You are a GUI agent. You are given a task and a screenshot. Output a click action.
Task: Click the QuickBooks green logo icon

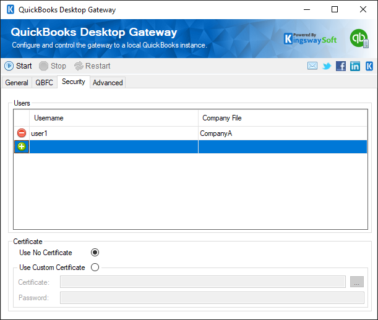359,38
